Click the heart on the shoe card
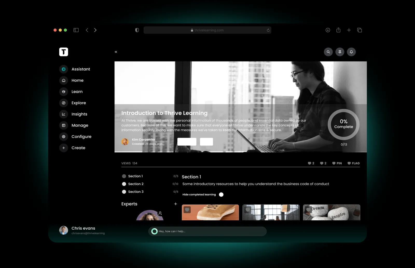Screen dimensions: 415x268 tap(187, 210)
